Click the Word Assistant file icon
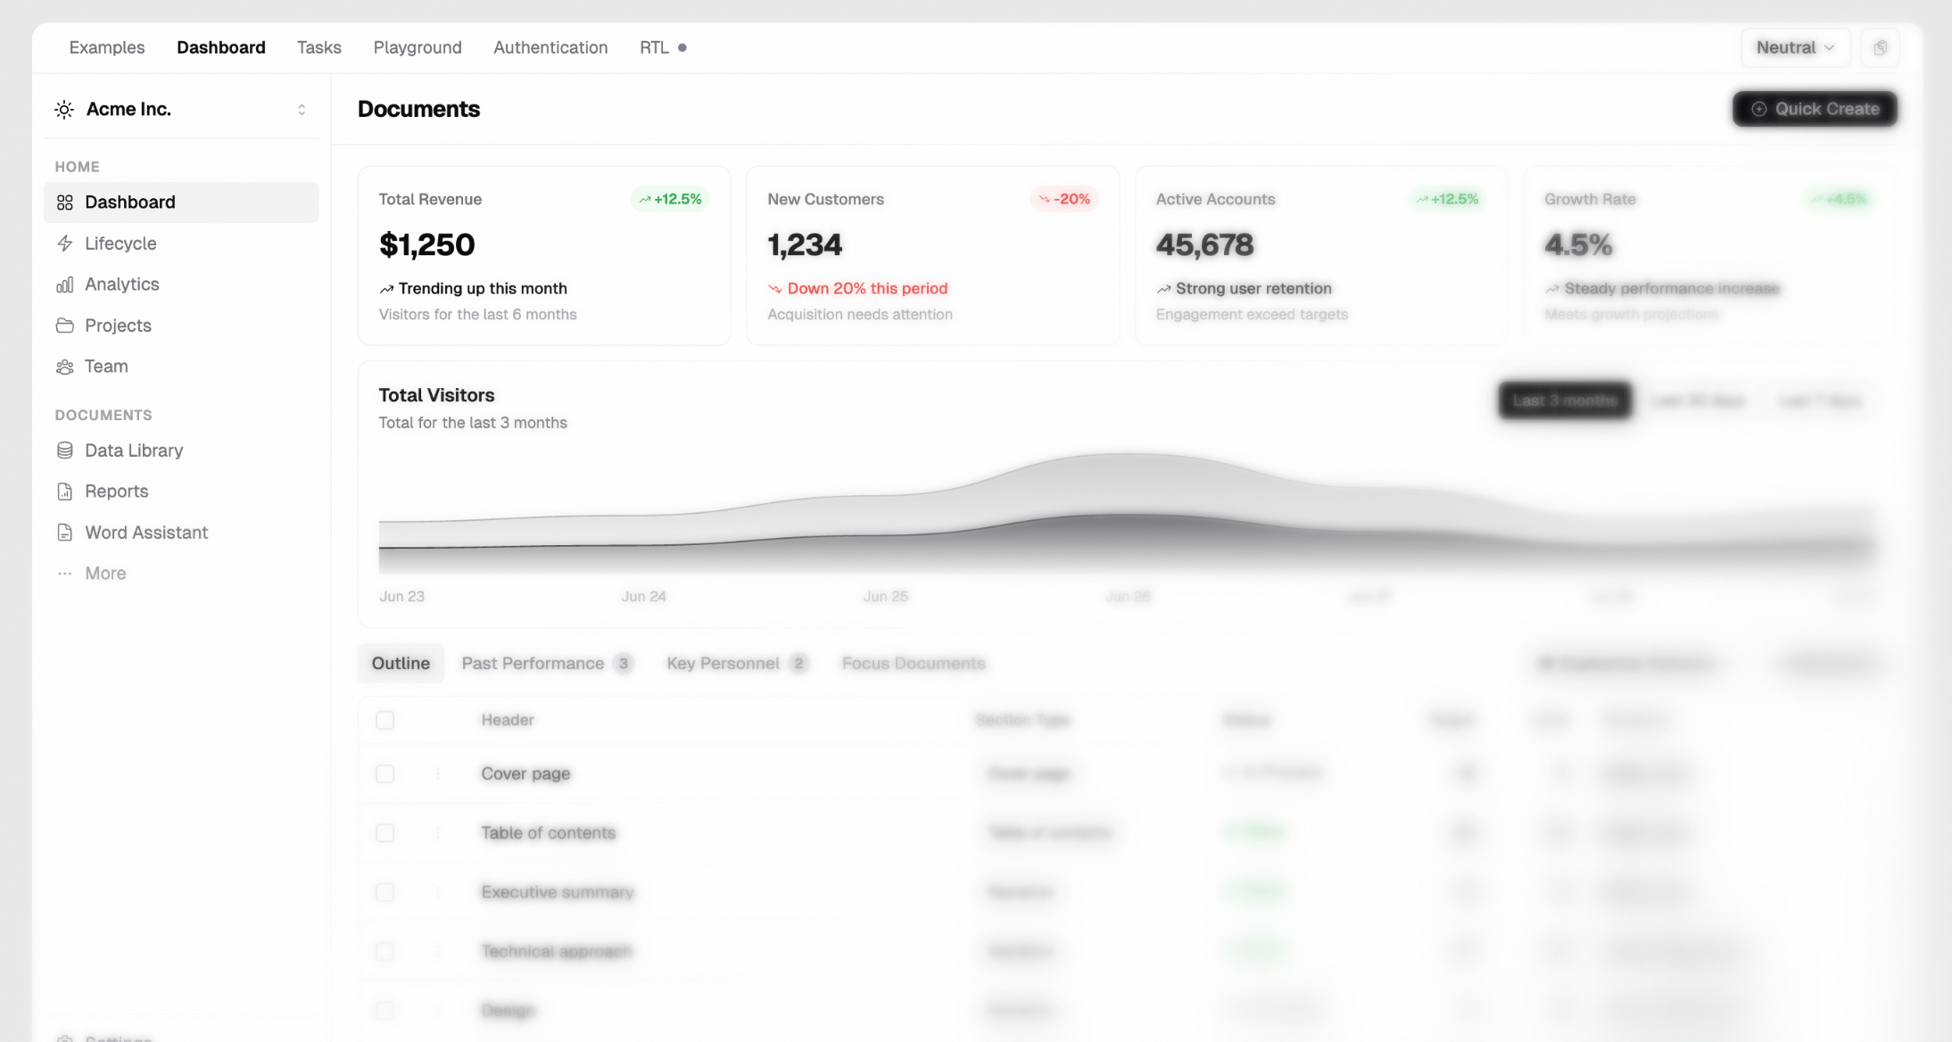This screenshot has width=1952, height=1042. [64, 533]
